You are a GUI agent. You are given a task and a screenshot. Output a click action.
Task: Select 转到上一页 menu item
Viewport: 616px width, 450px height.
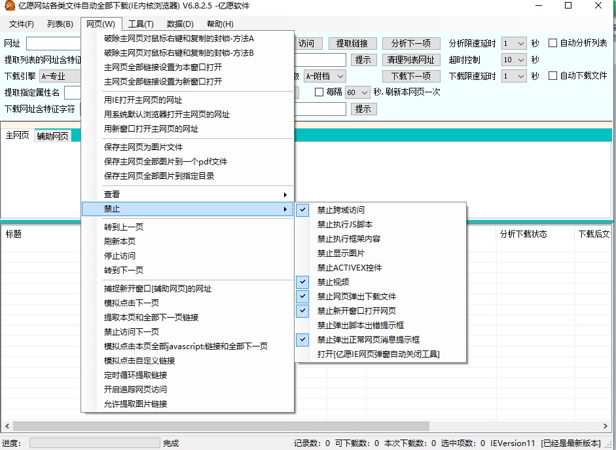[188, 227]
